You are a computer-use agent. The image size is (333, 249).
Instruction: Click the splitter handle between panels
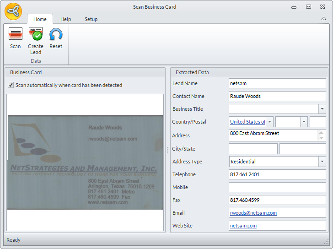click(167, 150)
